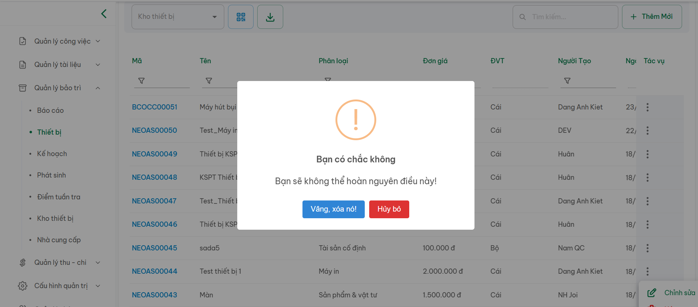Image resolution: width=698 pixels, height=307 pixels.
Task: Click the Thêm Mới button
Action: [x=651, y=17]
